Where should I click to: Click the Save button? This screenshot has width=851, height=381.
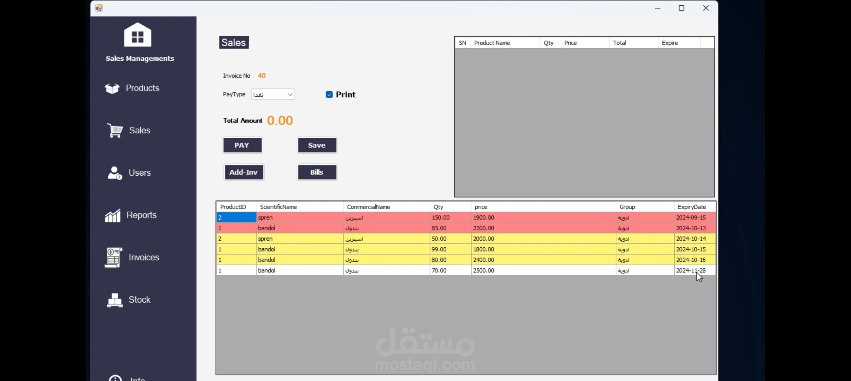pos(317,145)
